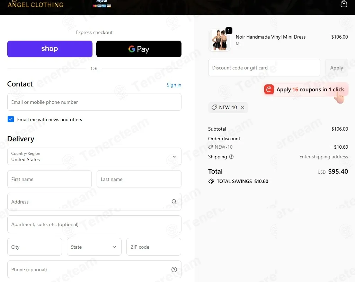Click Apply 16 coupons in 1 click

click(306, 90)
